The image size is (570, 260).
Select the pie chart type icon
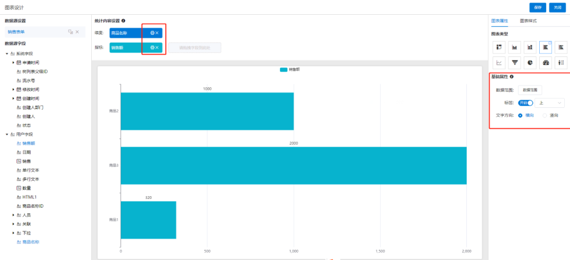click(x=530, y=63)
